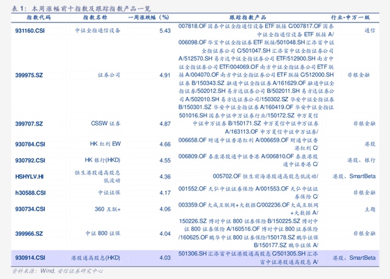
Task: Select index code h30588.CSI
Action: tap(30, 193)
